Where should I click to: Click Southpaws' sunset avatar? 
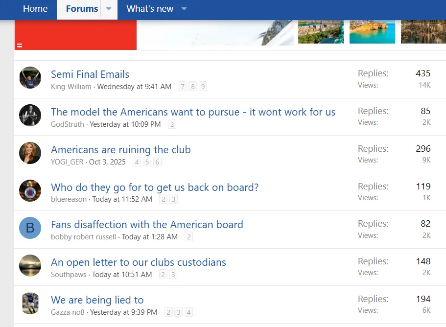pyautogui.click(x=30, y=266)
